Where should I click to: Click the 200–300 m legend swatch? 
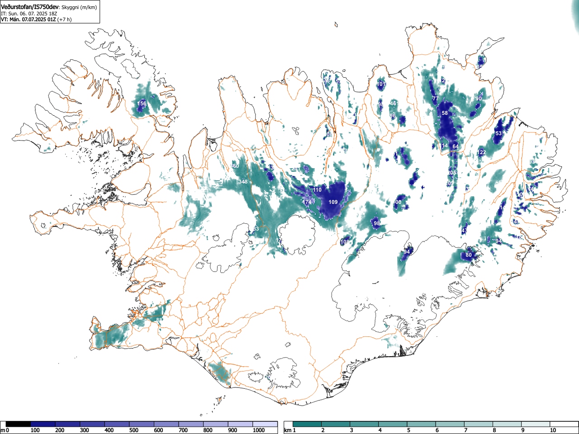pos(68,424)
